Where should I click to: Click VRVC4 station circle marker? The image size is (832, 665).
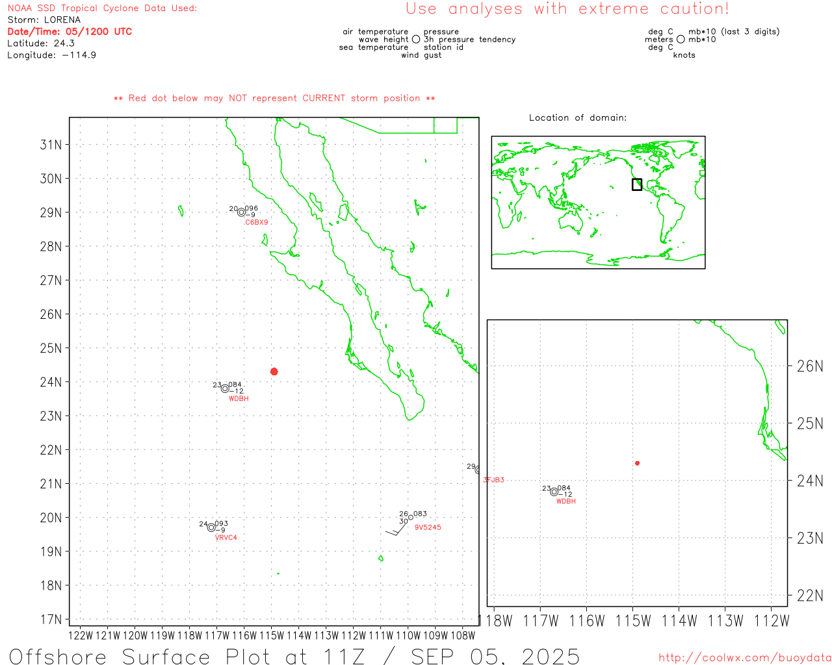pos(211,527)
